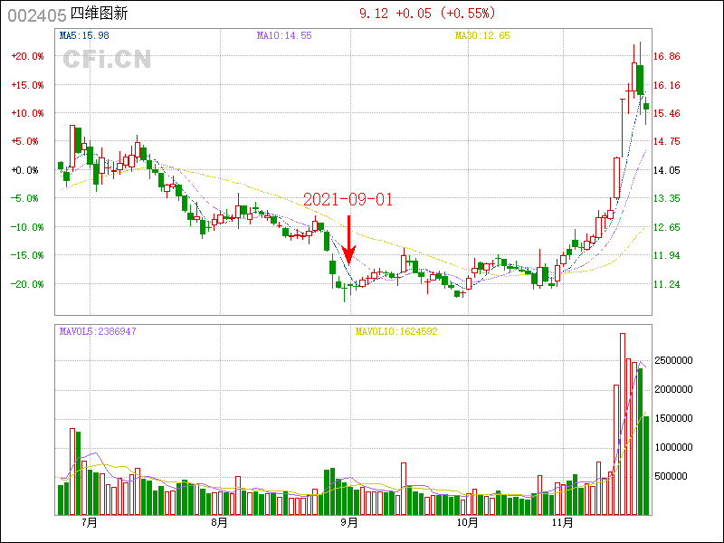Select the 7月 month on time axis
This screenshot has height=543, width=724.
coord(90,523)
